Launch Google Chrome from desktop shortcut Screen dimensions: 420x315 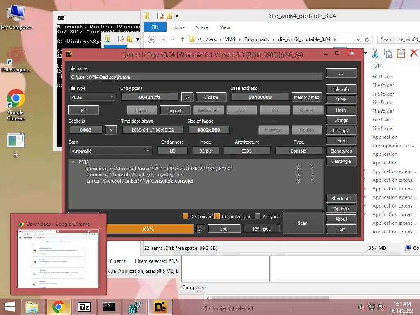pyautogui.click(x=16, y=105)
